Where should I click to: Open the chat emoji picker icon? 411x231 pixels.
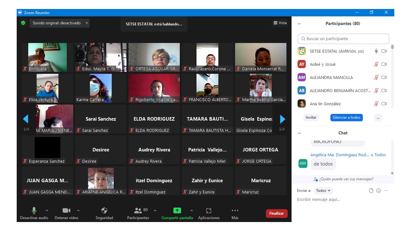click(379, 191)
